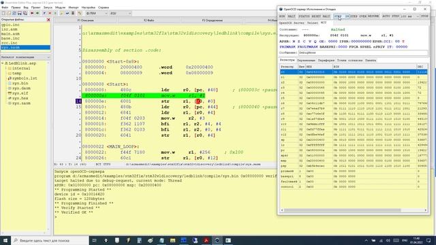Click the STEP OVER button
Image resolution: width=436 pixels, height=245 pixels.
[358, 16]
